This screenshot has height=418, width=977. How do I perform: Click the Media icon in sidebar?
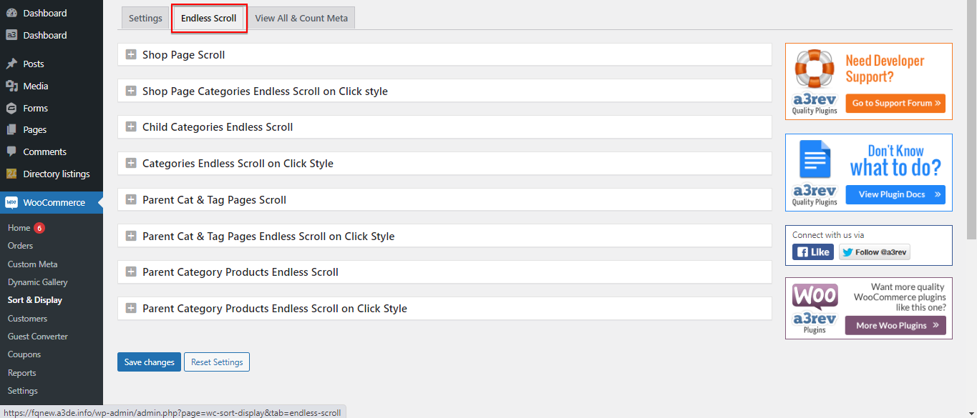(x=11, y=86)
